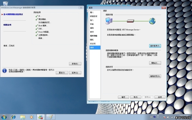Open the 相關說明 link in troubleshooter
The image size is (192, 120).
pyautogui.click(x=7, y=25)
